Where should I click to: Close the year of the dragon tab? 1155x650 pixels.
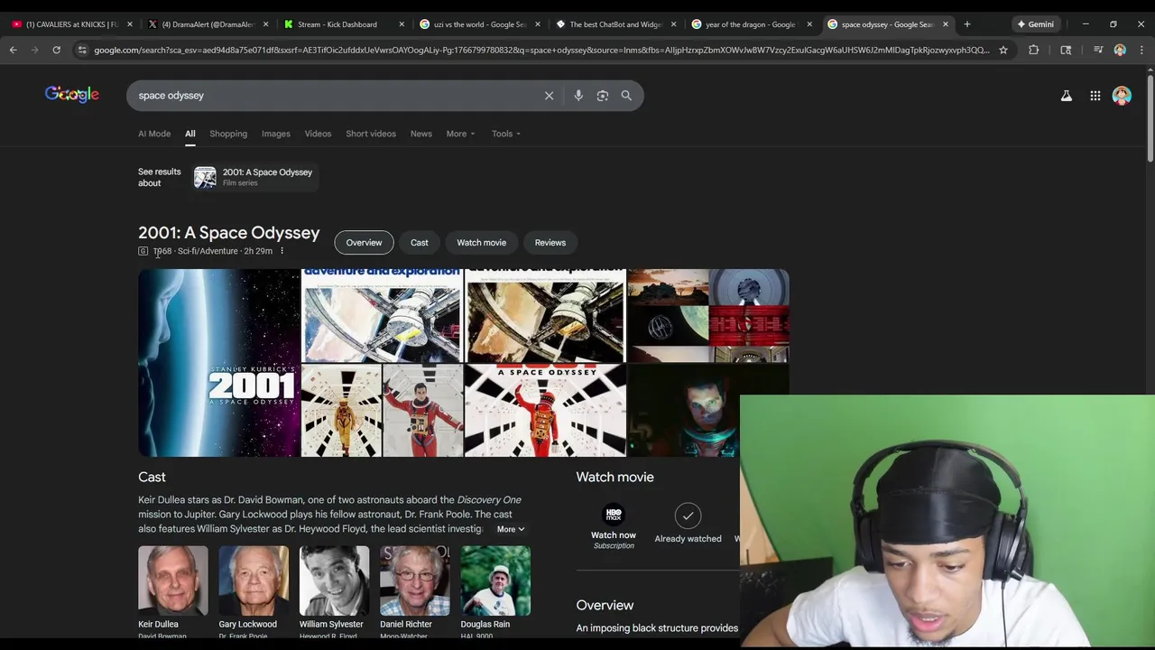(x=809, y=24)
